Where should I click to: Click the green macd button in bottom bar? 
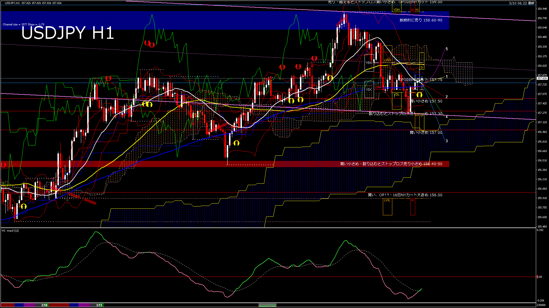267,305
